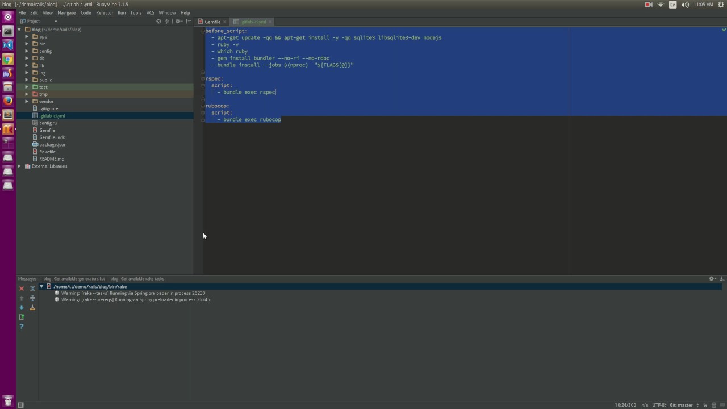Close the .gitlab-ci.yml tab

[x=271, y=22]
